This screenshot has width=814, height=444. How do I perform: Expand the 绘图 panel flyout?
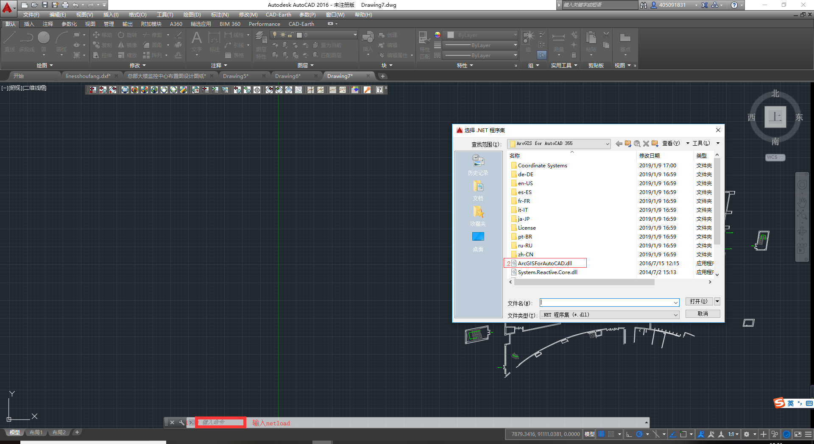point(45,65)
